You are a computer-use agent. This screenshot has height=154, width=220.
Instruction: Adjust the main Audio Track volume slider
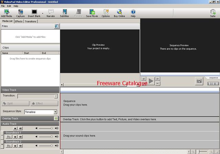coord(46,128)
